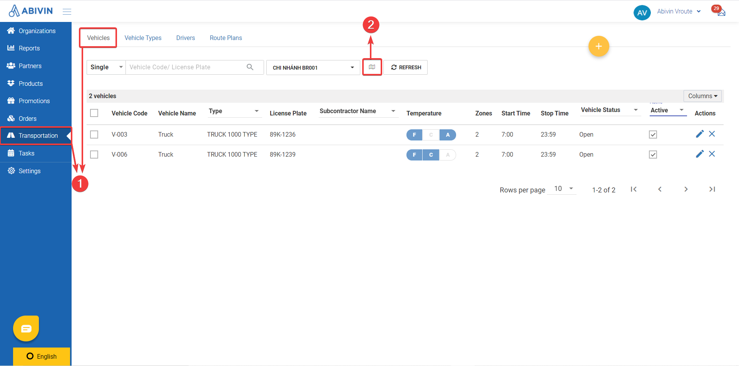Switch to the Drivers tab
This screenshot has height=366, width=739.
pyautogui.click(x=186, y=38)
